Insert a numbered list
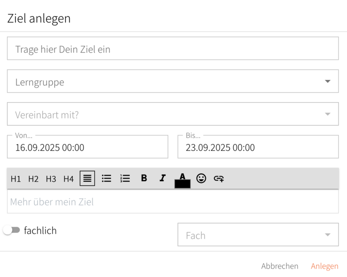Screen dimensions: 347x277 click(125, 178)
